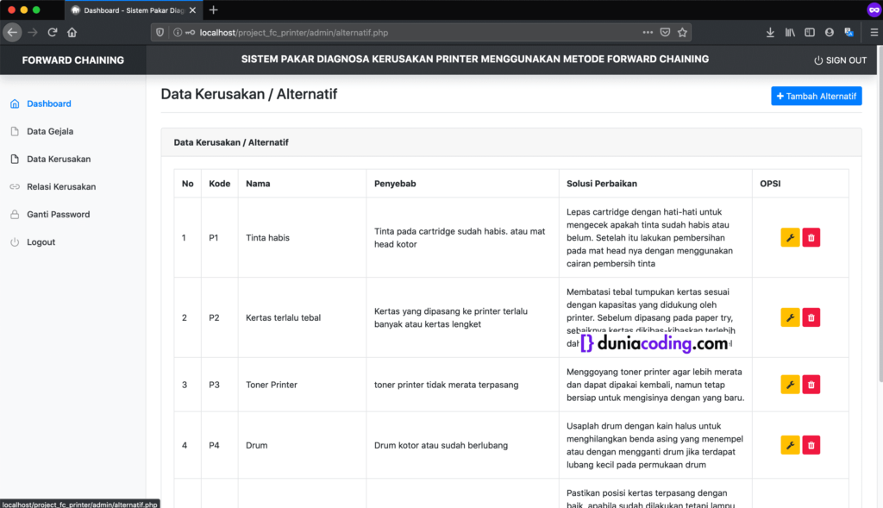The width and height of the screenshot is (883, 508).
Task: Click the URL address bar field
Action: coord(414,33)
